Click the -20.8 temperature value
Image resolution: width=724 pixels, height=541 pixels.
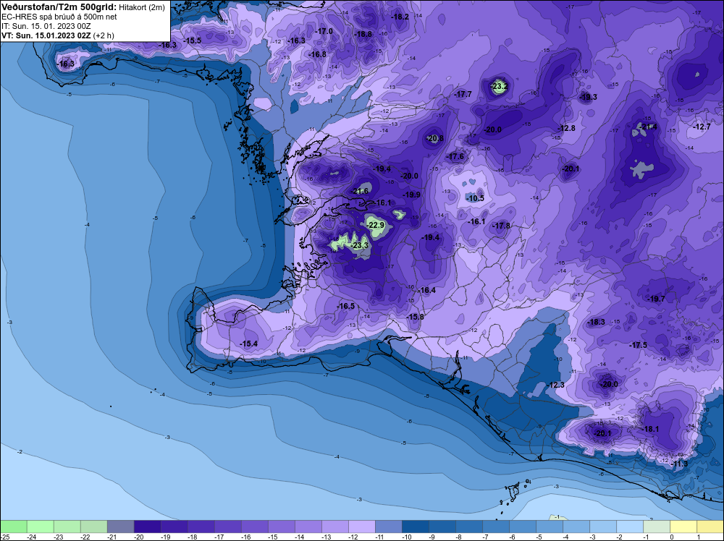pyautogui.click(x=434, y=138)
